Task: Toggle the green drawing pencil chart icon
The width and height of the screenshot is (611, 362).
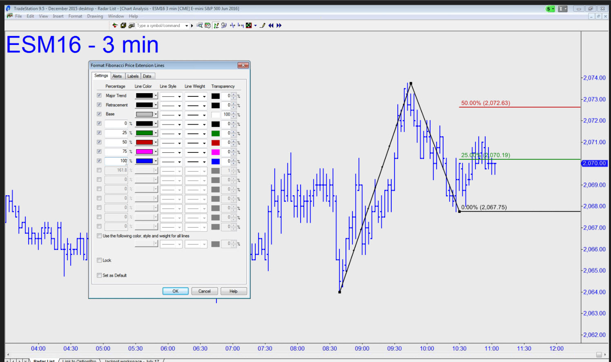Action: click(216, 25)
